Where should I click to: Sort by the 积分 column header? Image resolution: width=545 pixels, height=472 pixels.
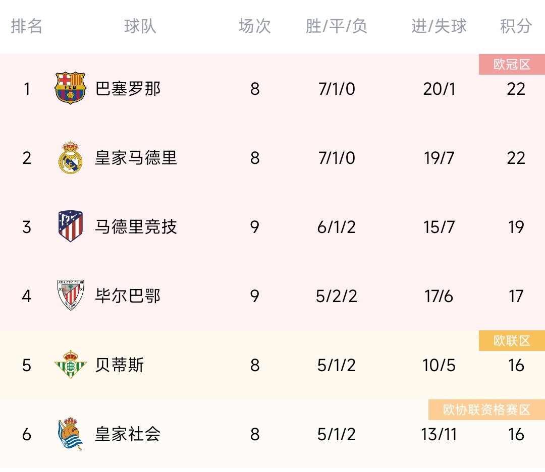[x=516, y=26]
